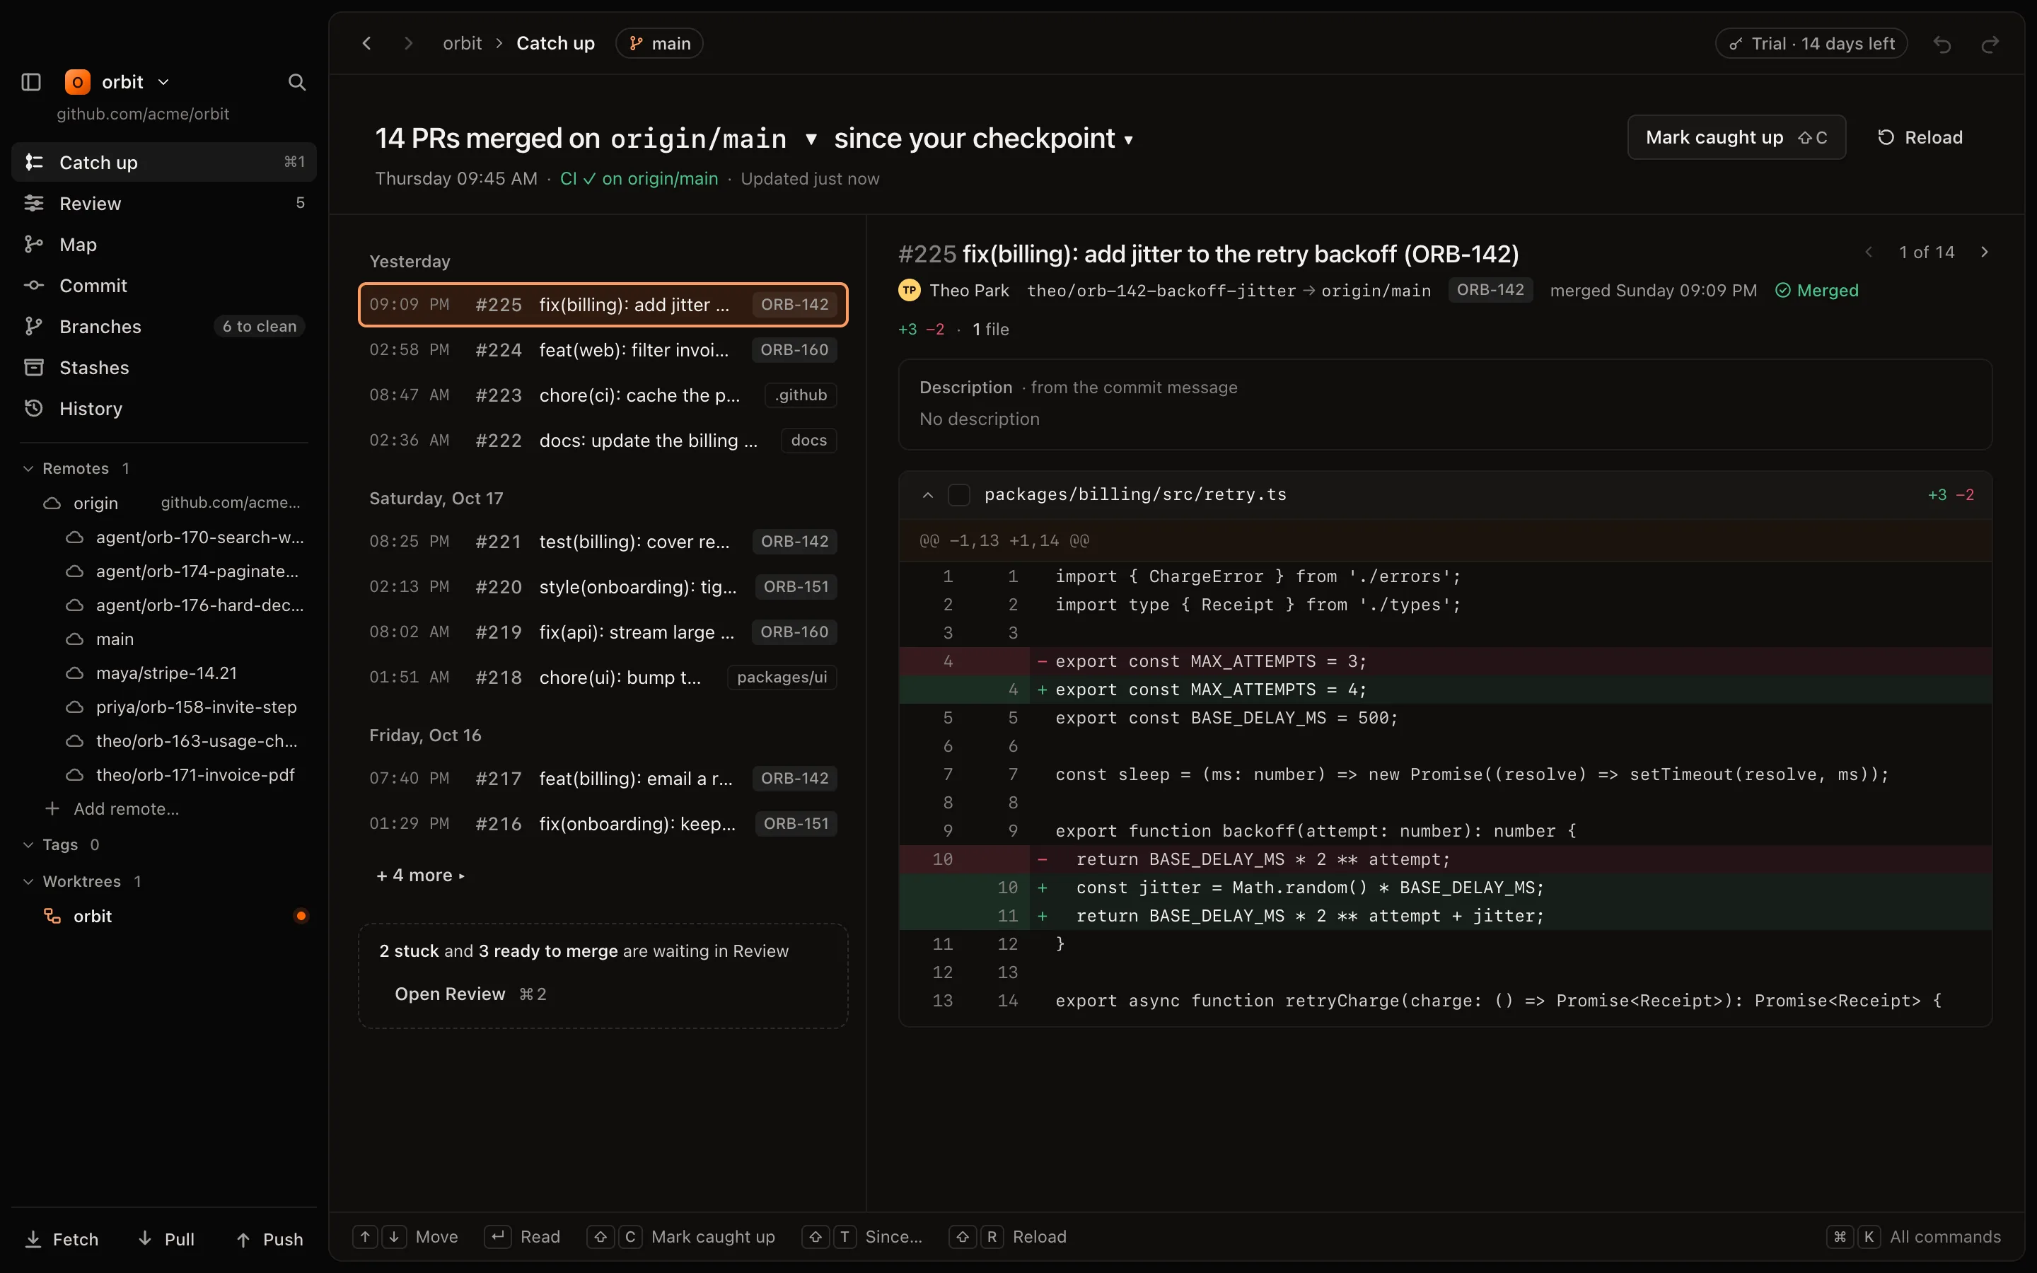Viewport: 2037px width, 1273px height.
Task: Go back with the left arrow
Action: tap(366, 43)
